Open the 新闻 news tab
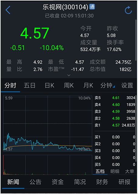 click(13, 182)
